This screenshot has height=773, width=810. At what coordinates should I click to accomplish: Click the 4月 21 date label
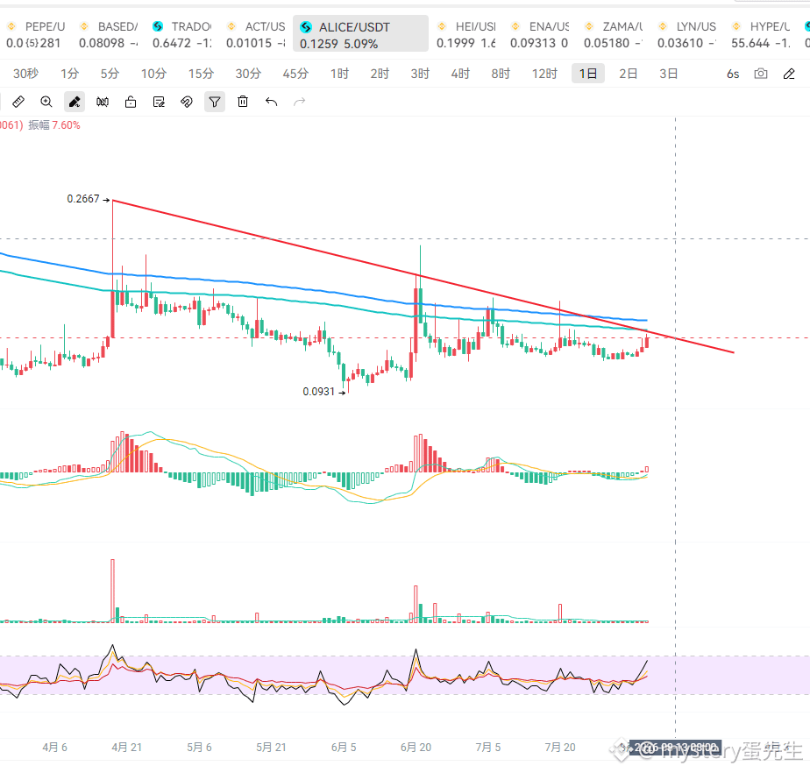[x=126, y=748]
